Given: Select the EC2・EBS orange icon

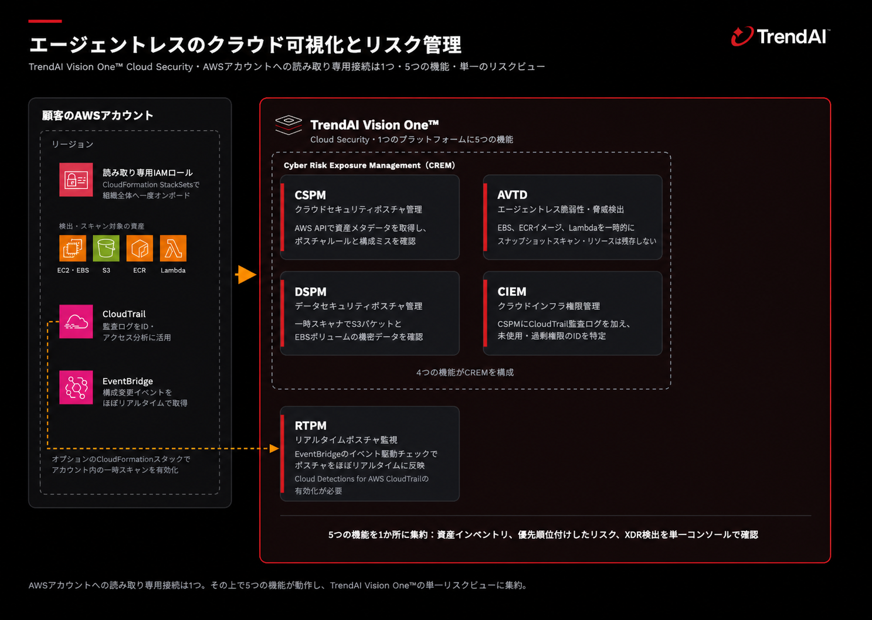Looking at the screenshot, I should click(x=73, y=248).
